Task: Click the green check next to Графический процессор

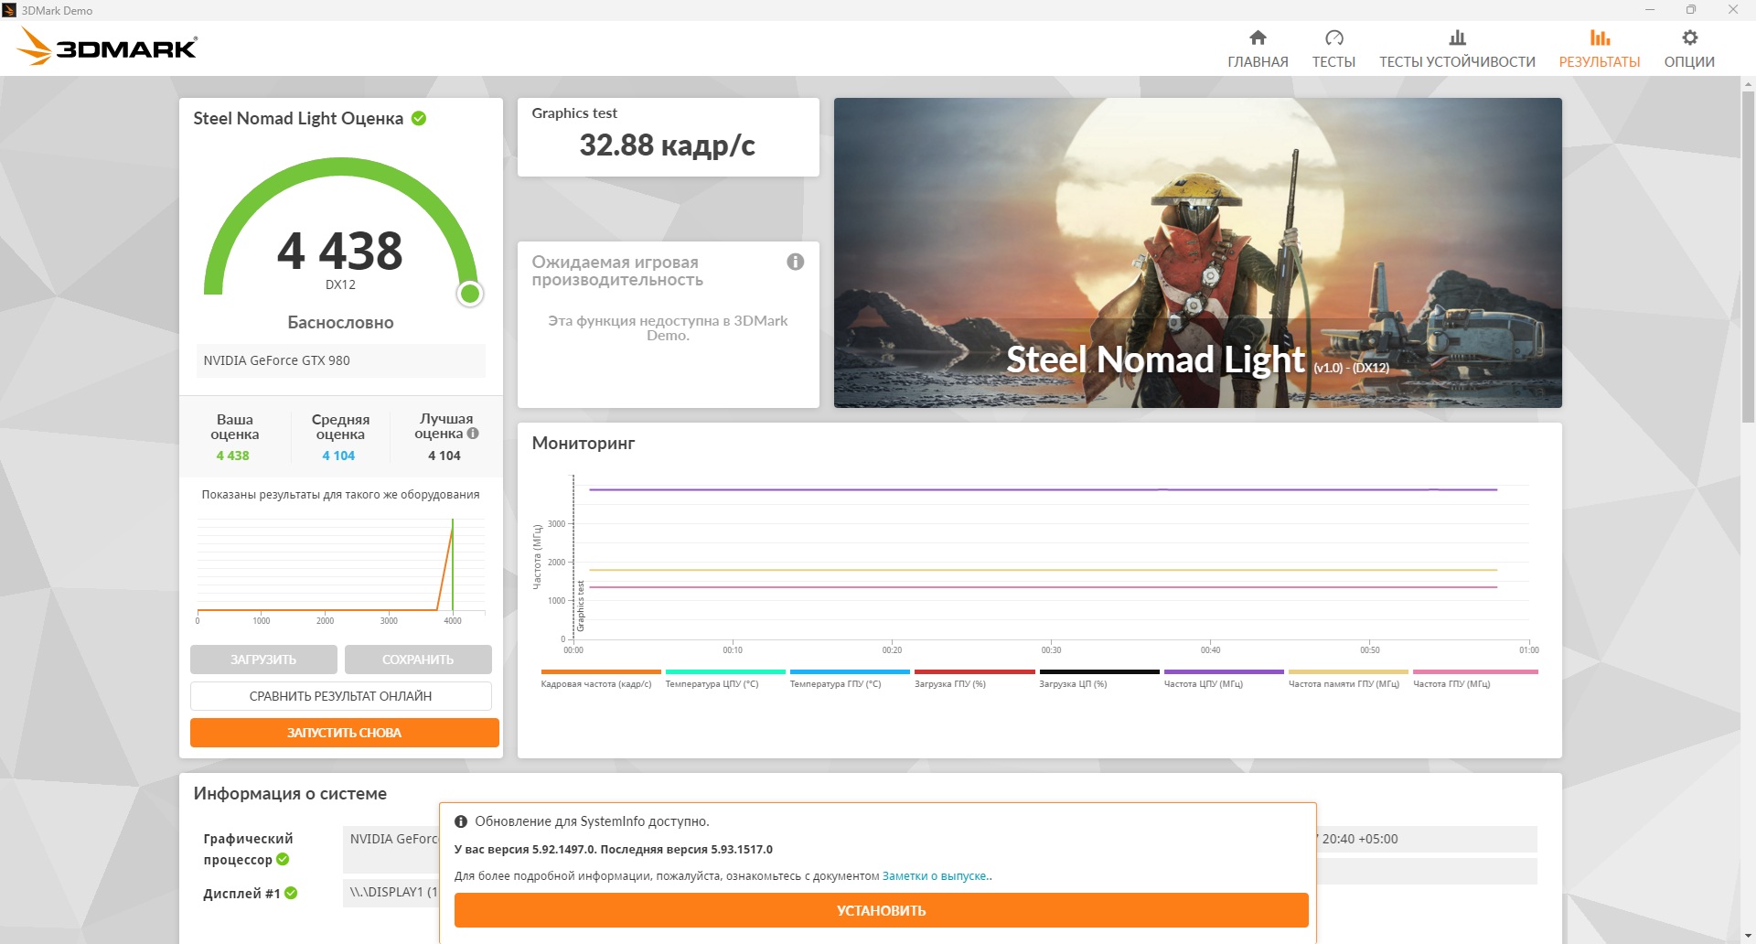Action: (x=283, y=859)
